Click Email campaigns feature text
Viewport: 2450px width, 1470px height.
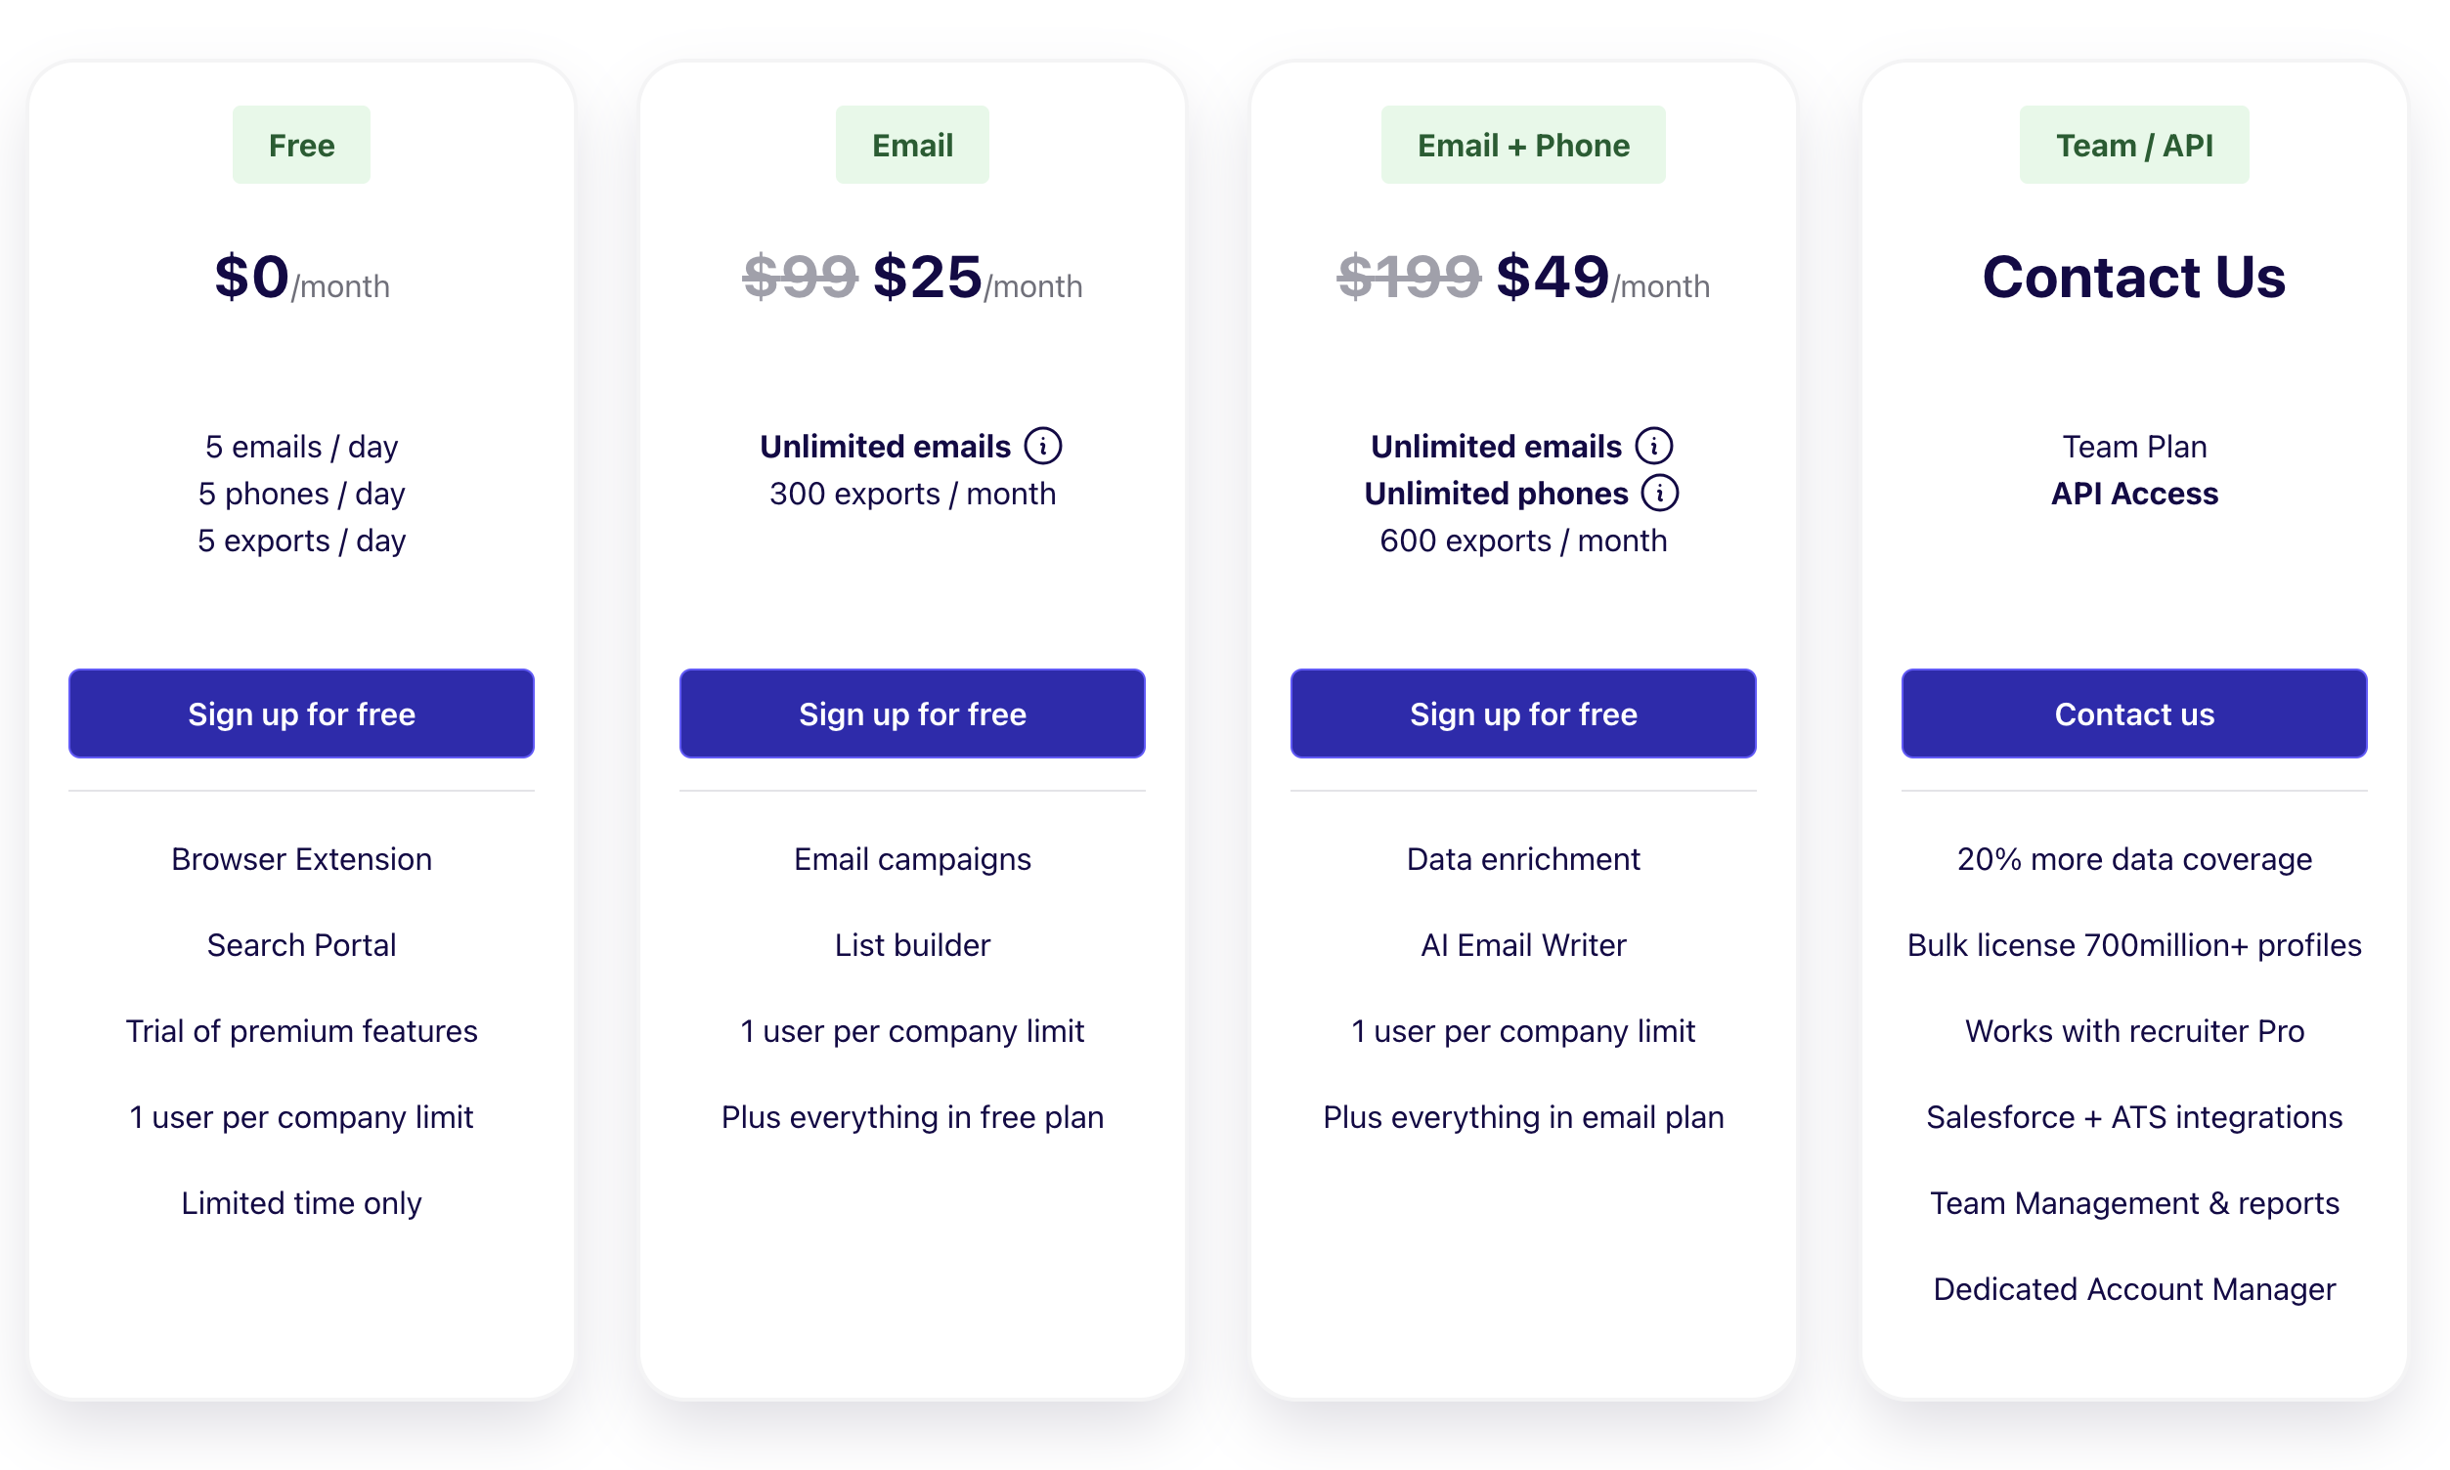pyautogui.click(x=912, y=859)
